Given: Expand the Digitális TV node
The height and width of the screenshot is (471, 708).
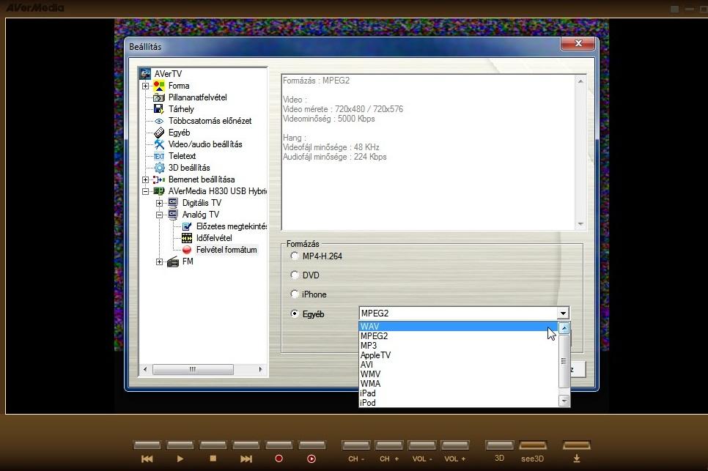Looking at the screenshot, I should pyautogui.click(x=159, y=203).
